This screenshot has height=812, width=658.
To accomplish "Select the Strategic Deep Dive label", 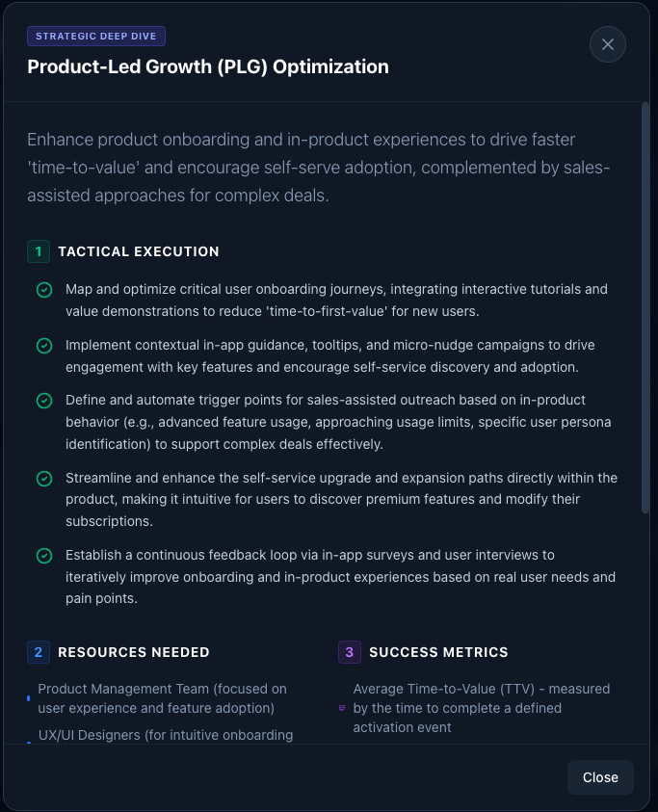I will [x=96, y=36].
